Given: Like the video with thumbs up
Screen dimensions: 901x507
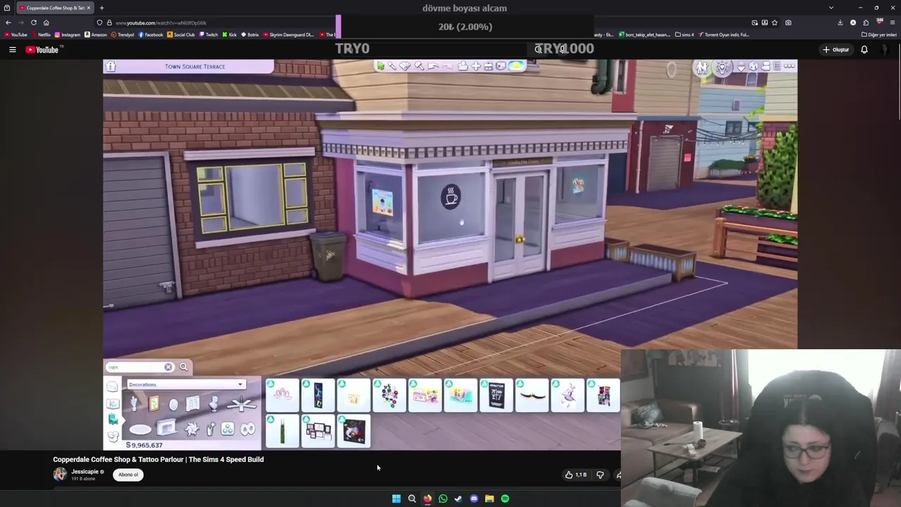Looking at the screenshot, I should (x=575, y=475).
